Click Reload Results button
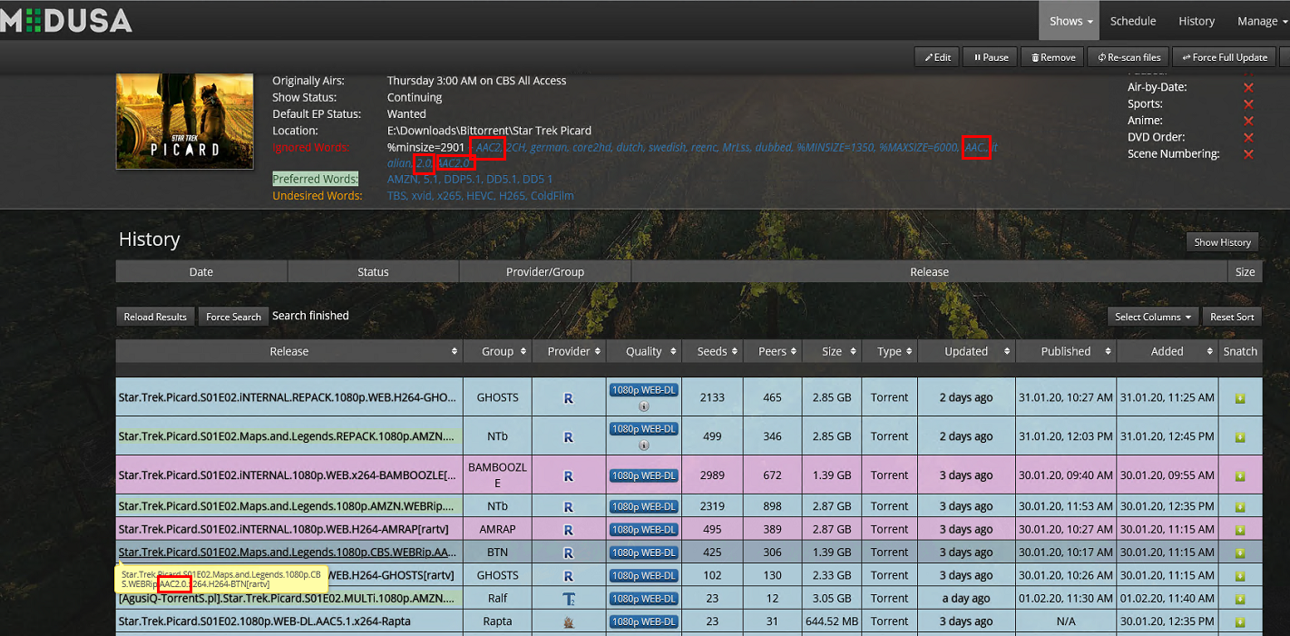This screenshot has height=636, width=1290. 155,317
